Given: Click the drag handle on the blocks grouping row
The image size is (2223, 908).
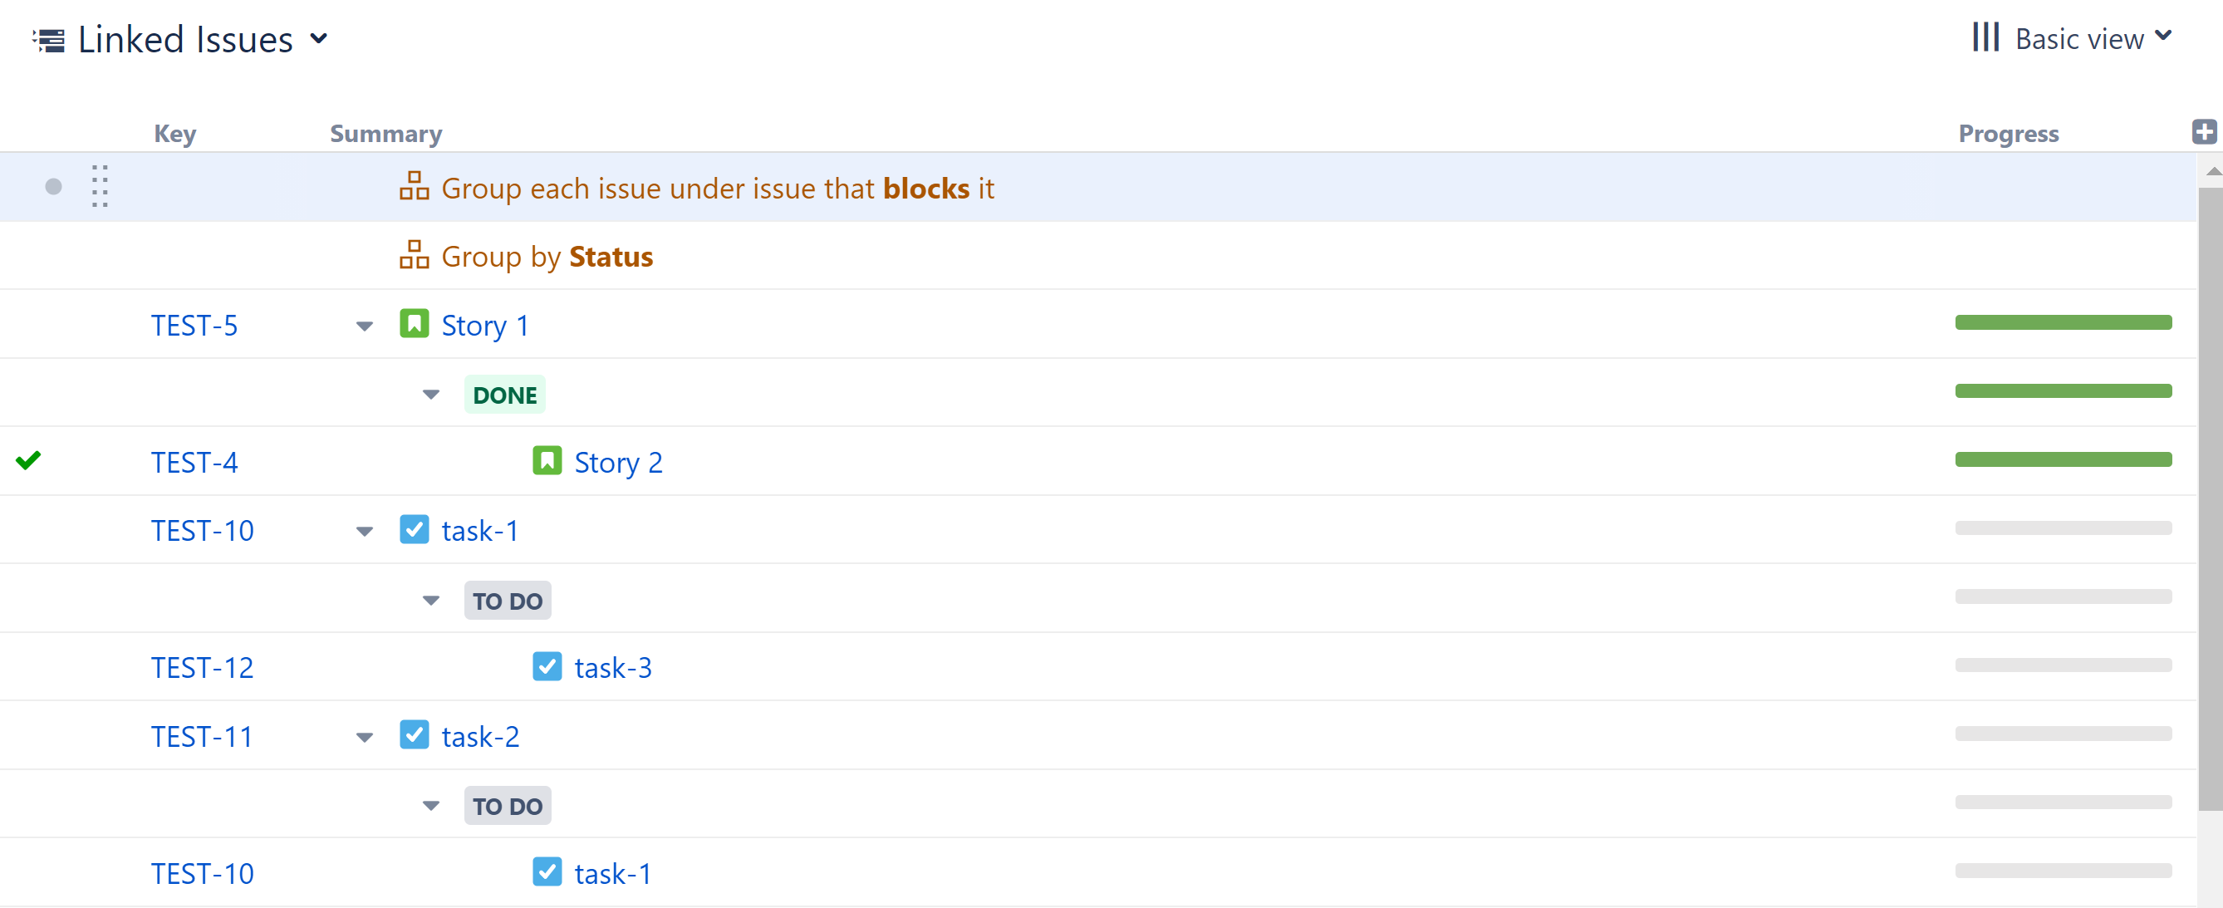Looking at the screenshot, I should 99,186.
